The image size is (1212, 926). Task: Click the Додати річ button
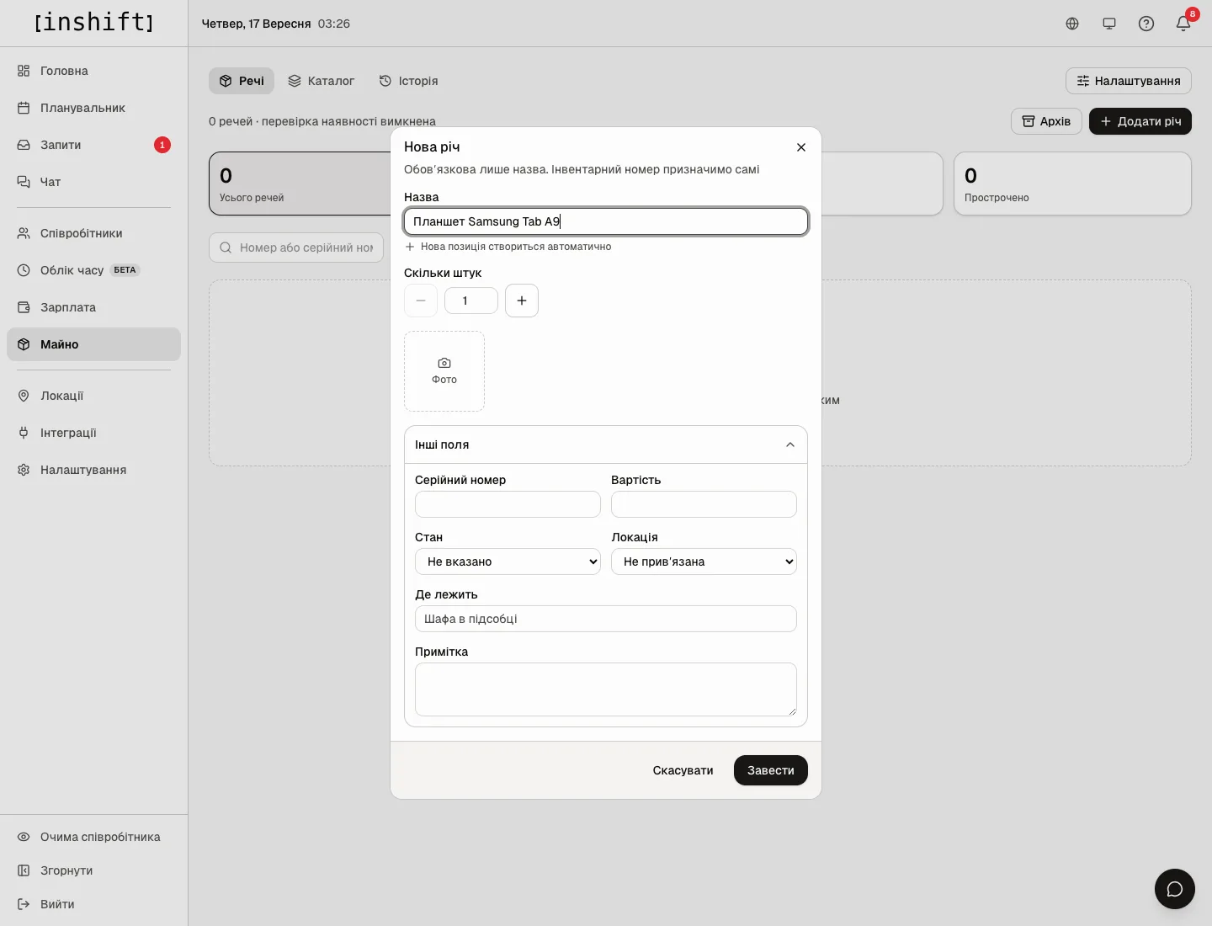1140,121
